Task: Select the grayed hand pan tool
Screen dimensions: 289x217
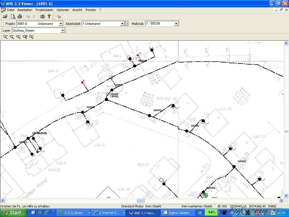Action: pyautogui.click(x=59, y=17)
